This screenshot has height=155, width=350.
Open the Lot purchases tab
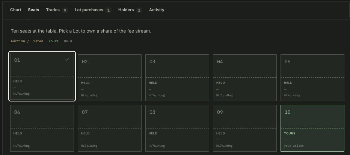93,10
